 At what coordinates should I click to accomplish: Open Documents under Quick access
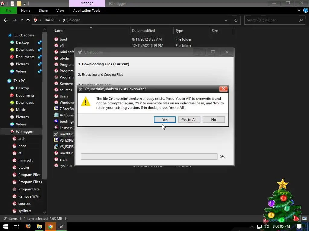pos(25,57)
